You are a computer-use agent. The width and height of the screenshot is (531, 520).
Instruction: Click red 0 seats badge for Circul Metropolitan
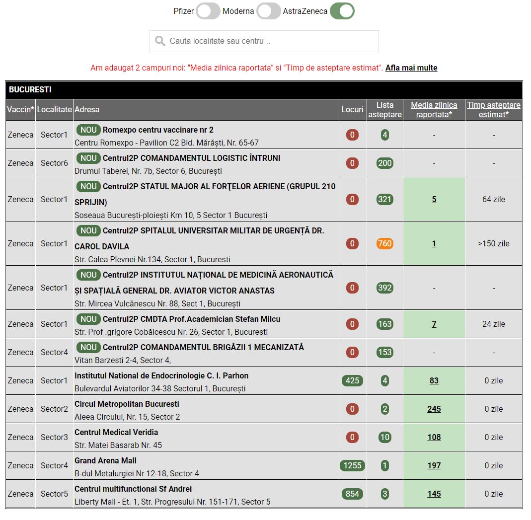352,409
